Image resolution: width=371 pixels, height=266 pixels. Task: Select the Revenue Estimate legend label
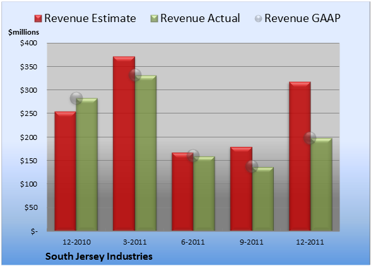(90, 18)
